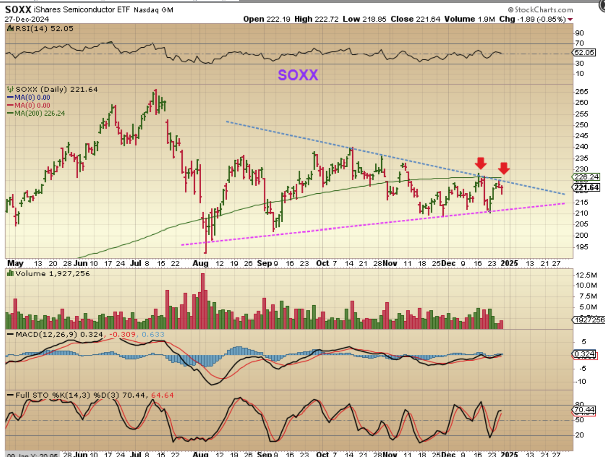
Task: Click the 1927256 volume tag on right axis
Action: point(588,320)
